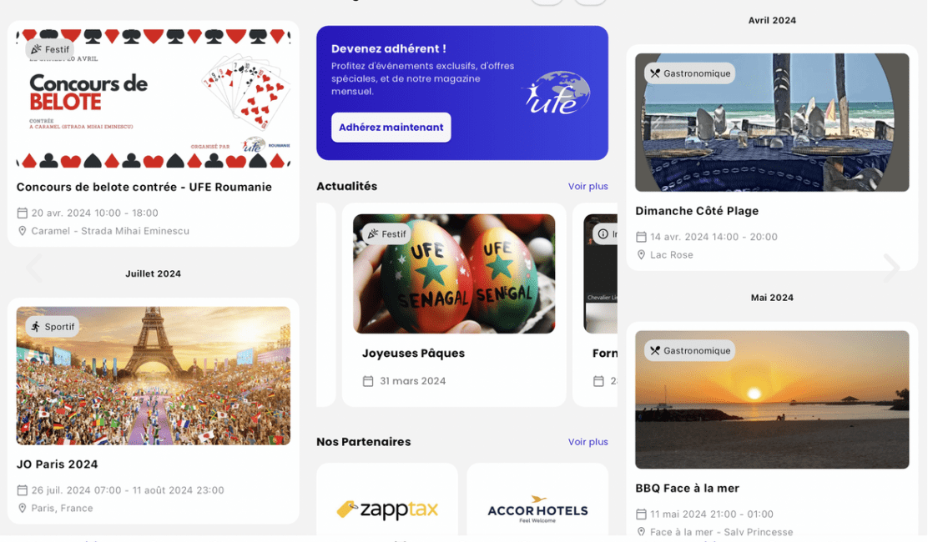943x542 pixels.
Task: Open the Concours de belote contrée event title
Action: coord(144,187)
